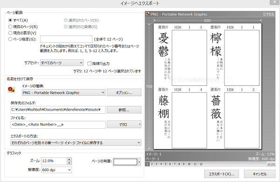Image resolution: width=280 pixels, height=182 pixels.
Task: Switch preview to page tab 1
Action: point(147,164)
